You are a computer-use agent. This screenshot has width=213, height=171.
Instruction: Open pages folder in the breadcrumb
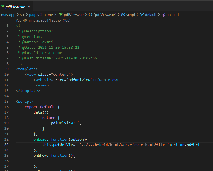[34, 15]
